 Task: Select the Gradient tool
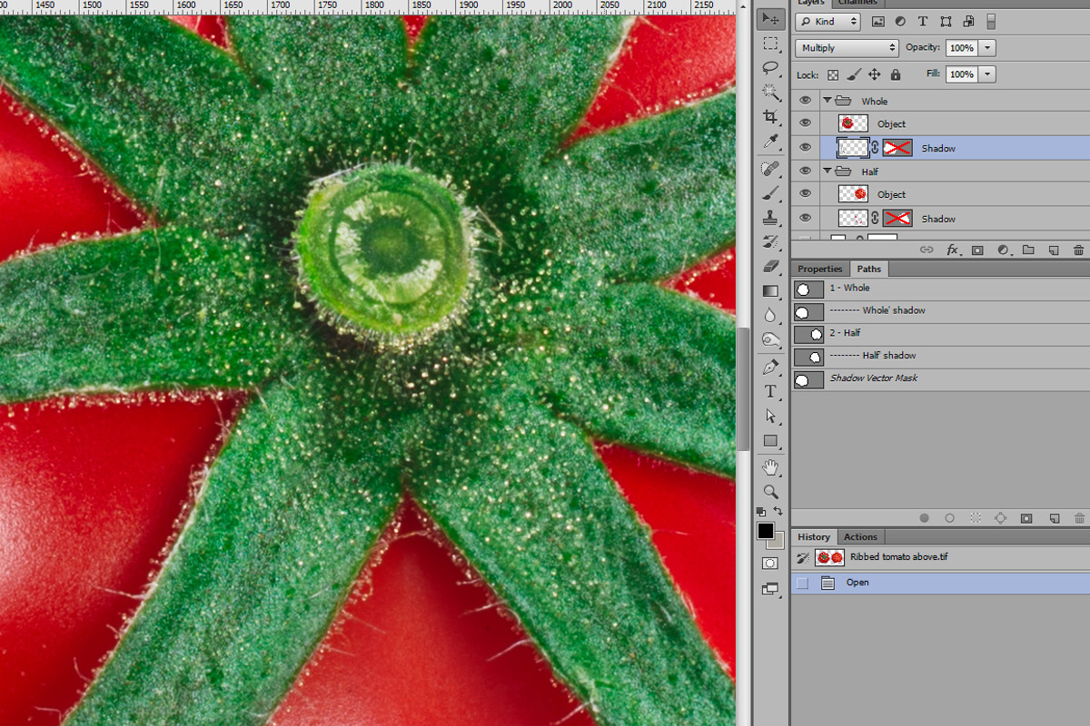point(771,291)
